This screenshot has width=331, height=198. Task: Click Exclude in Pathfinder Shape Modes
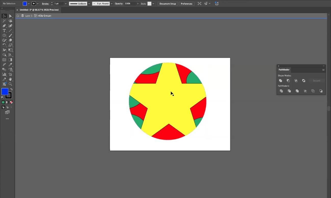[304, 81]
